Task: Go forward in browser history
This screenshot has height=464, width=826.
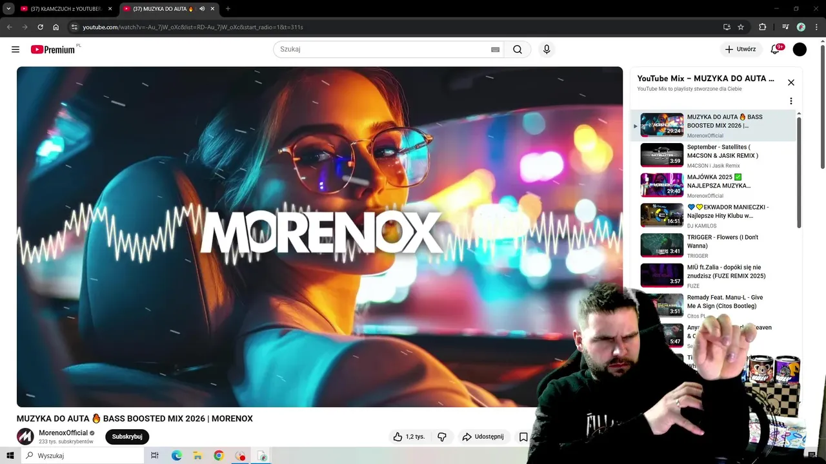Action: (25, 27)
